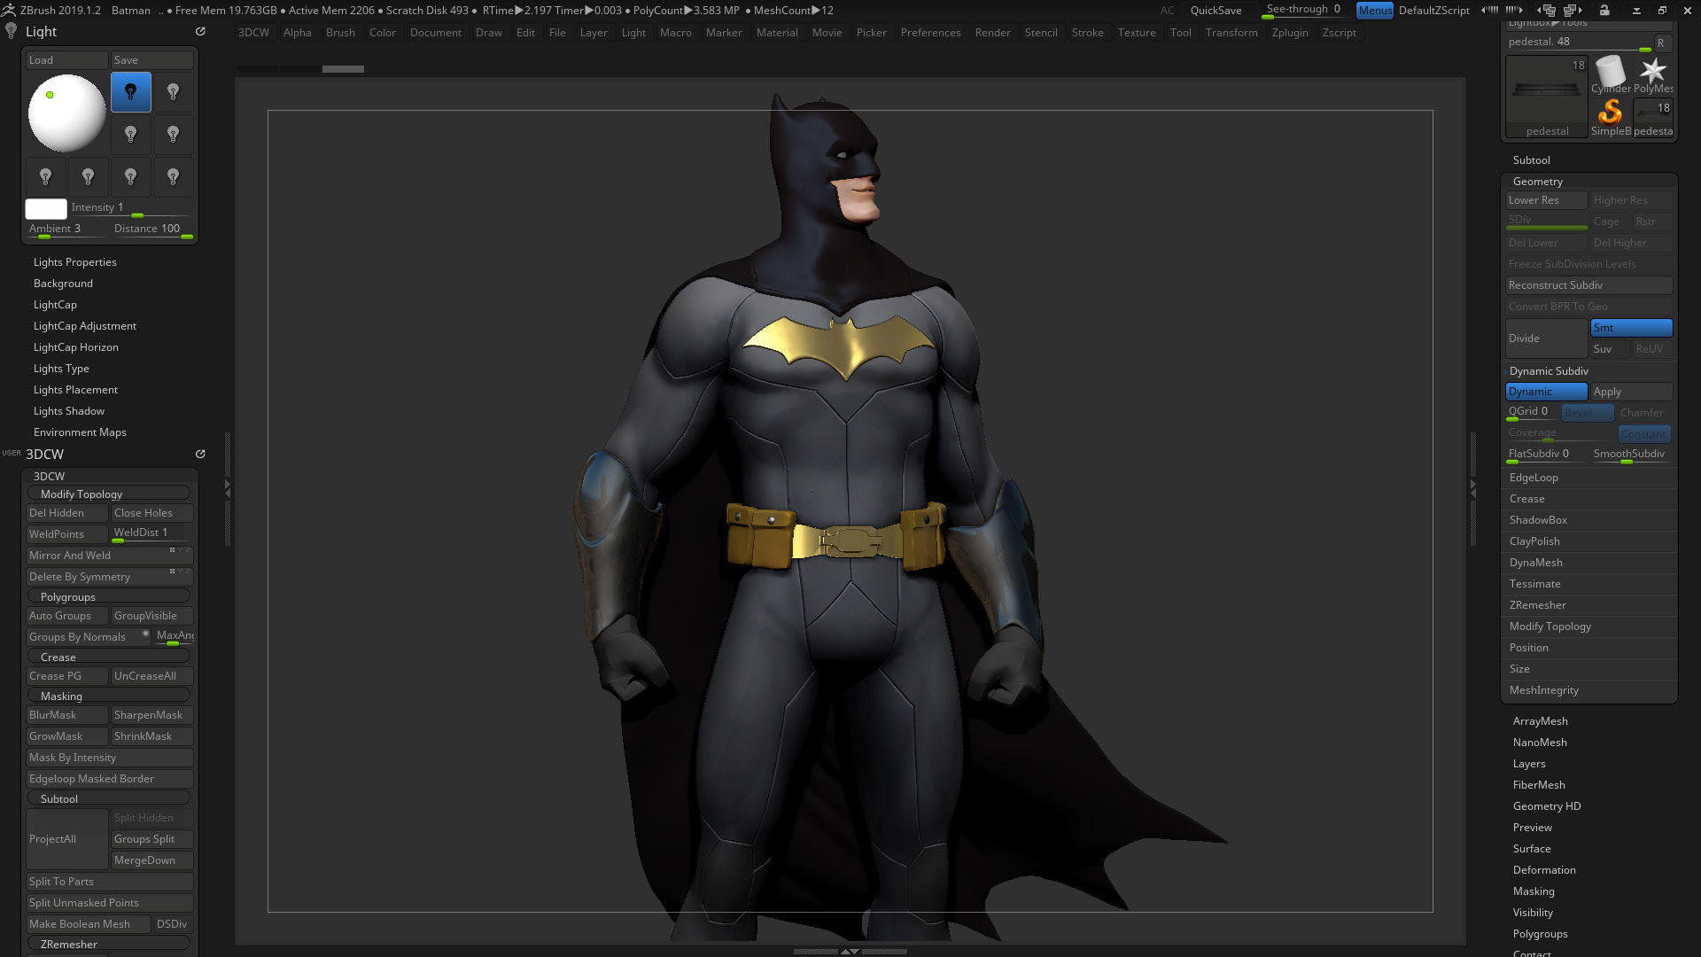Select the large pedestal tool thumbnail

tap(1547, 97)
